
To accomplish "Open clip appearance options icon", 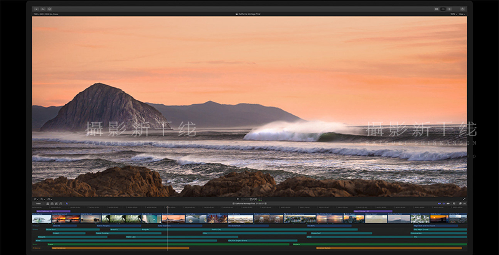I will 454,203.
